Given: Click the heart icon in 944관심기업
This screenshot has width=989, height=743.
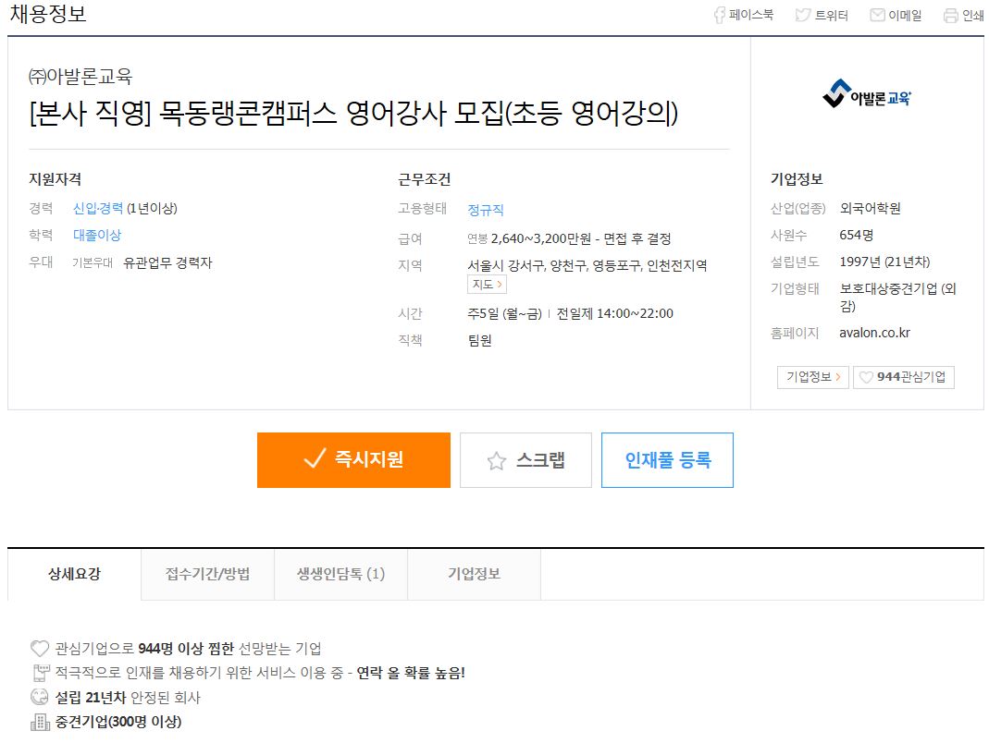Looking at the screenshot, I should click(866, 377).
